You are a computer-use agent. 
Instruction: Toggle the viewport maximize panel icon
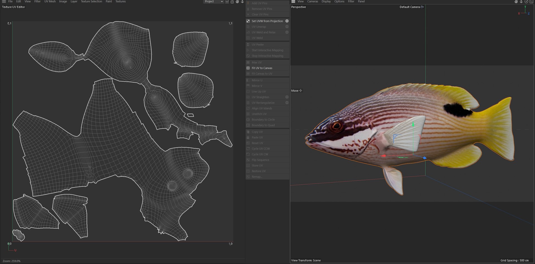[531, 2]
